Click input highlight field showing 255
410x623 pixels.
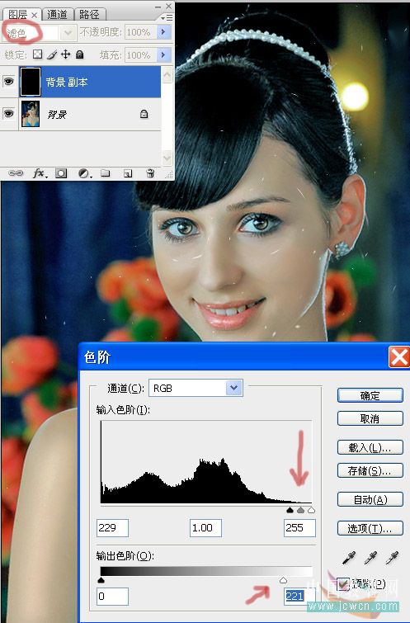point(299,527)
